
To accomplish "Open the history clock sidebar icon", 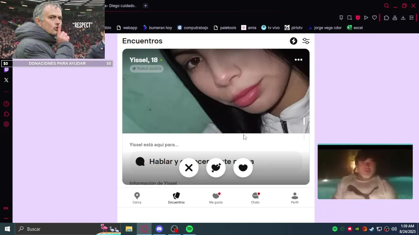I will [x=6, y=104].
